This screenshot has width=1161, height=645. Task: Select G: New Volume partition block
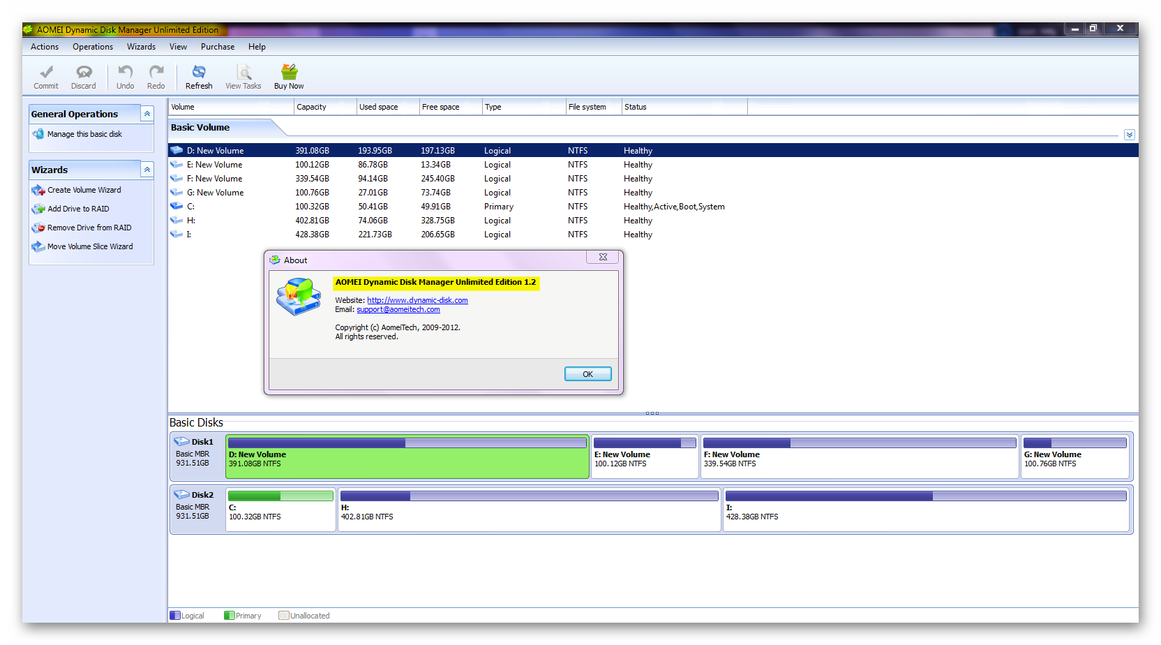pyautogui.click(x=1074, y=457)
